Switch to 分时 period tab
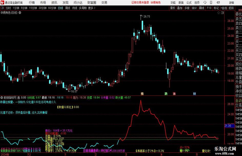 pyautogui.click(x=8, y=8)
